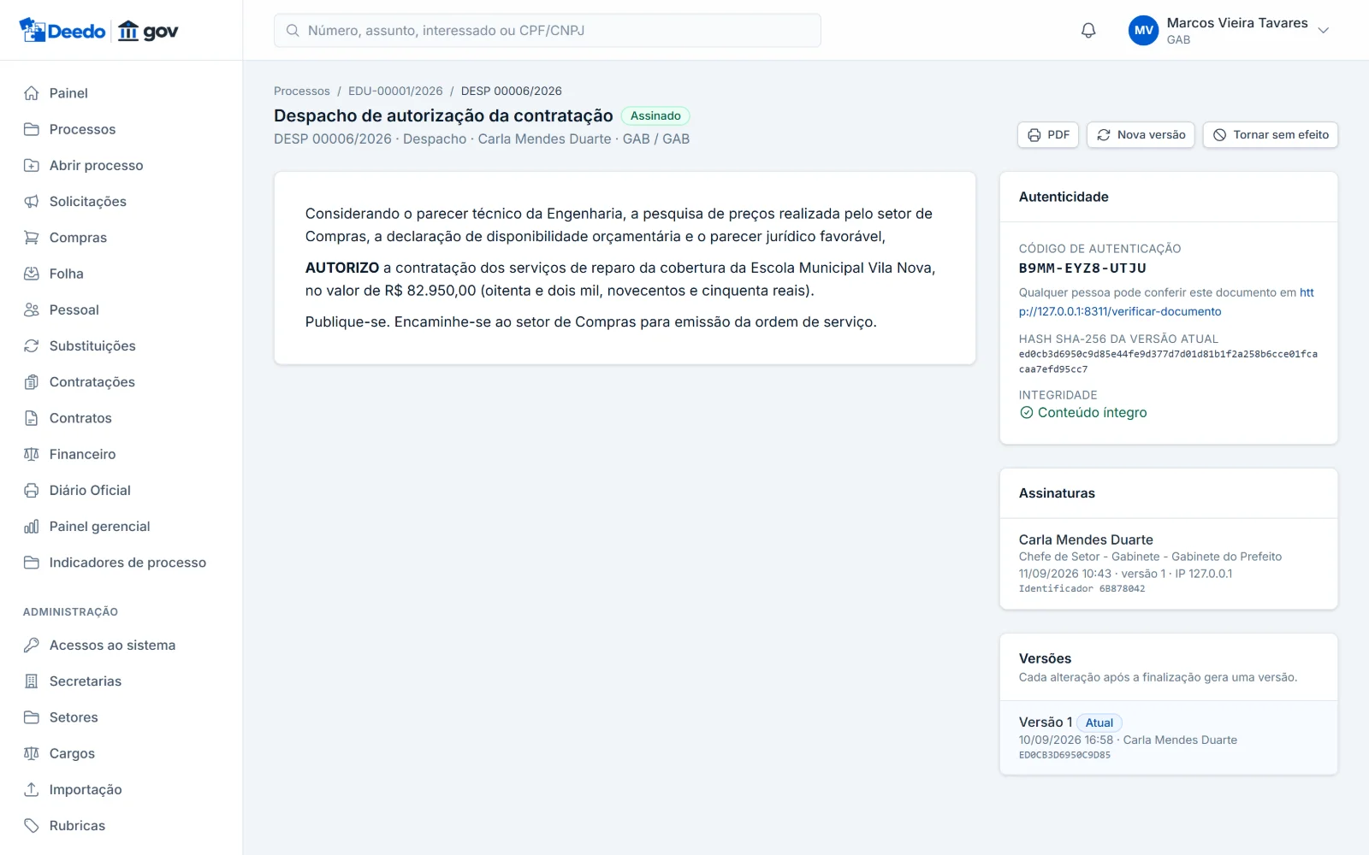
Task: Click the MV user avatar
Action: (1143, 31)
